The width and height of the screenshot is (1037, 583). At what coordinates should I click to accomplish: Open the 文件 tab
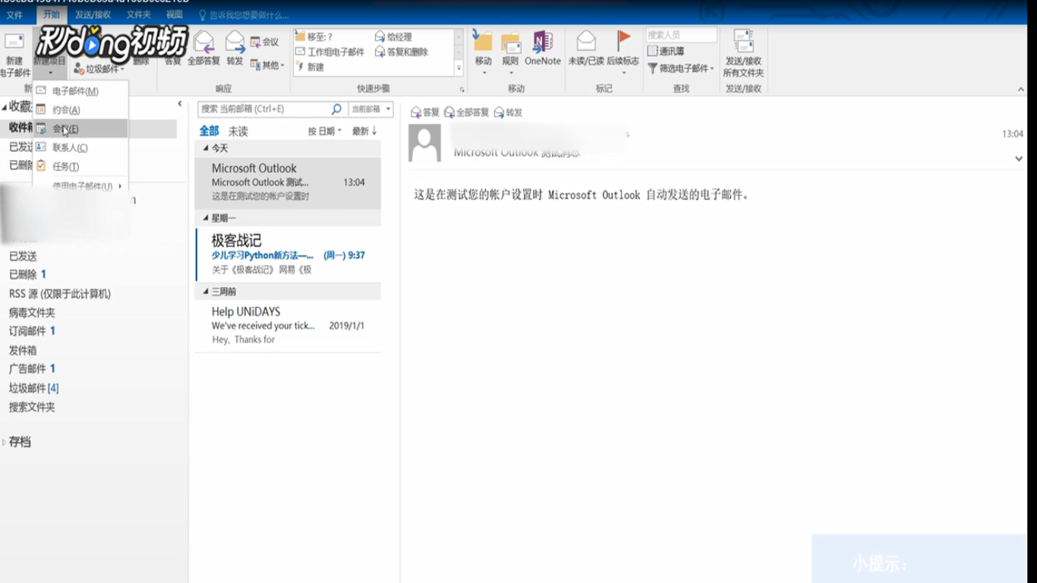pyautogui.click(x=14, y=14)
